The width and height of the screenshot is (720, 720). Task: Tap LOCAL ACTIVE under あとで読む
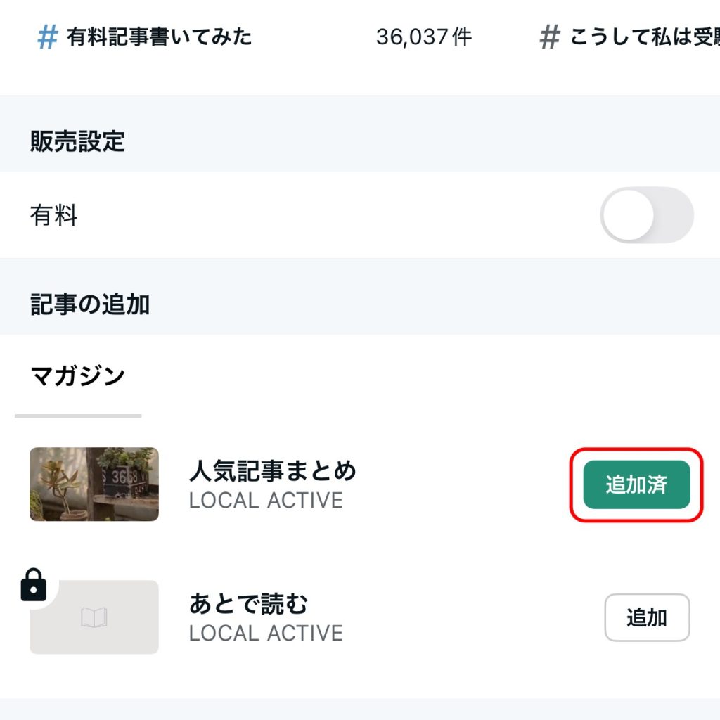pos(266,634)
